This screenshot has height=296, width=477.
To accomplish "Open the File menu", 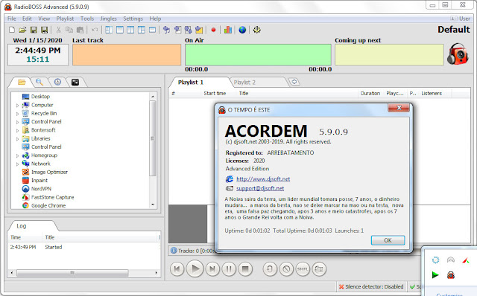I will pos(12,19).
